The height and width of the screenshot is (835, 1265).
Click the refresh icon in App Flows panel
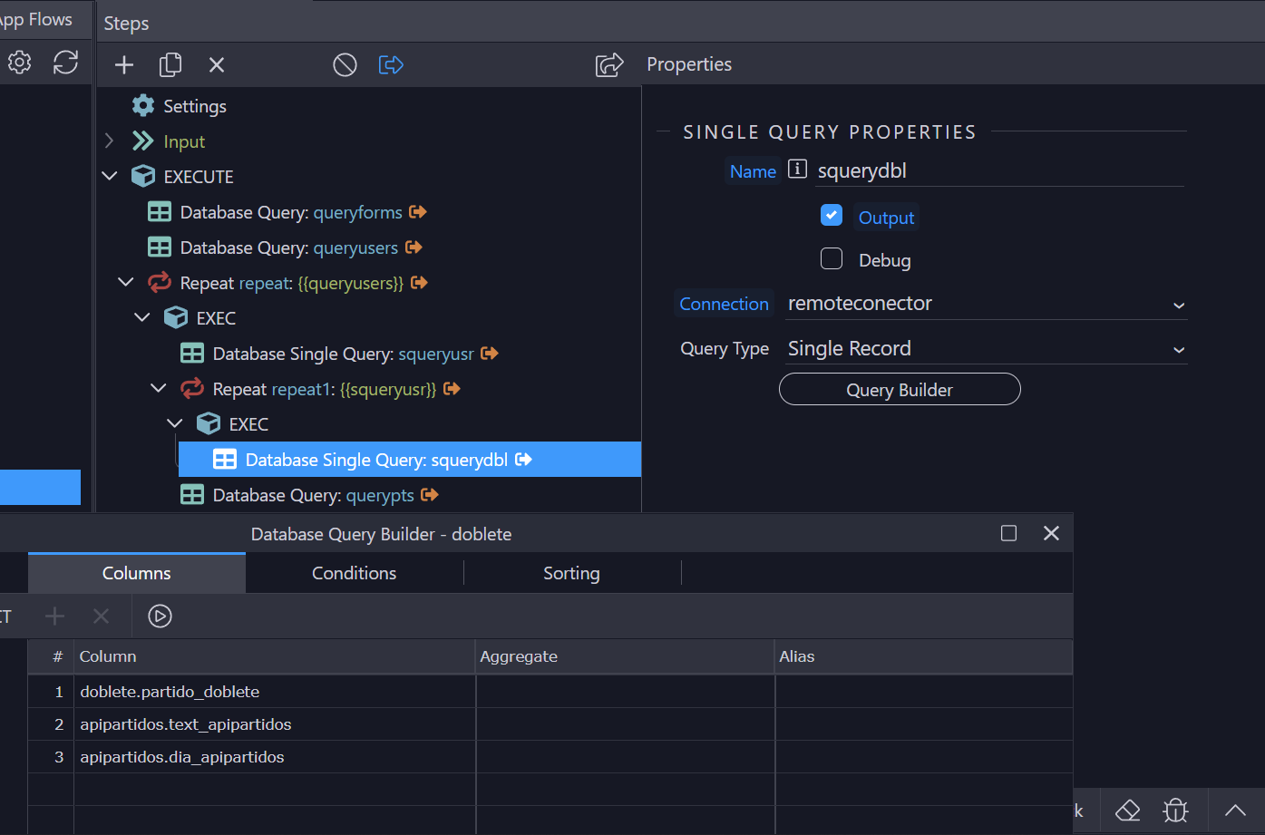[x=65, y=63]
